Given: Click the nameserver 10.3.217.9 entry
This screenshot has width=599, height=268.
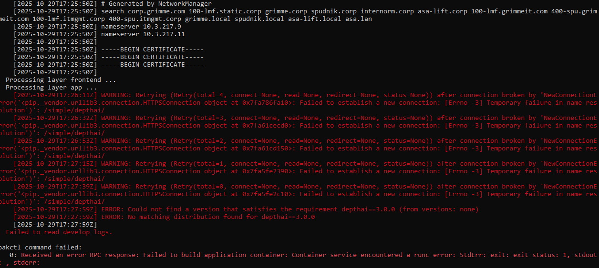Looking at the screenshot, I should point(141,27).
